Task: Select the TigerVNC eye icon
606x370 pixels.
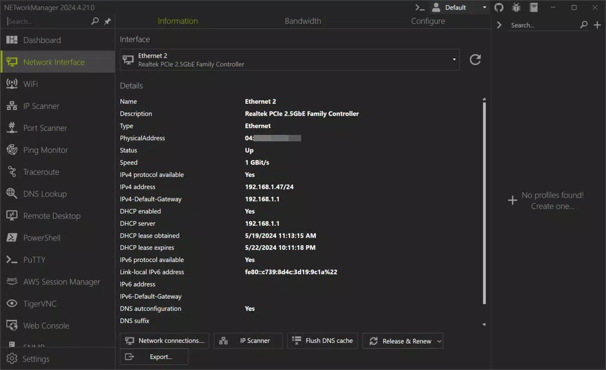Action: [x=12, y=304]
